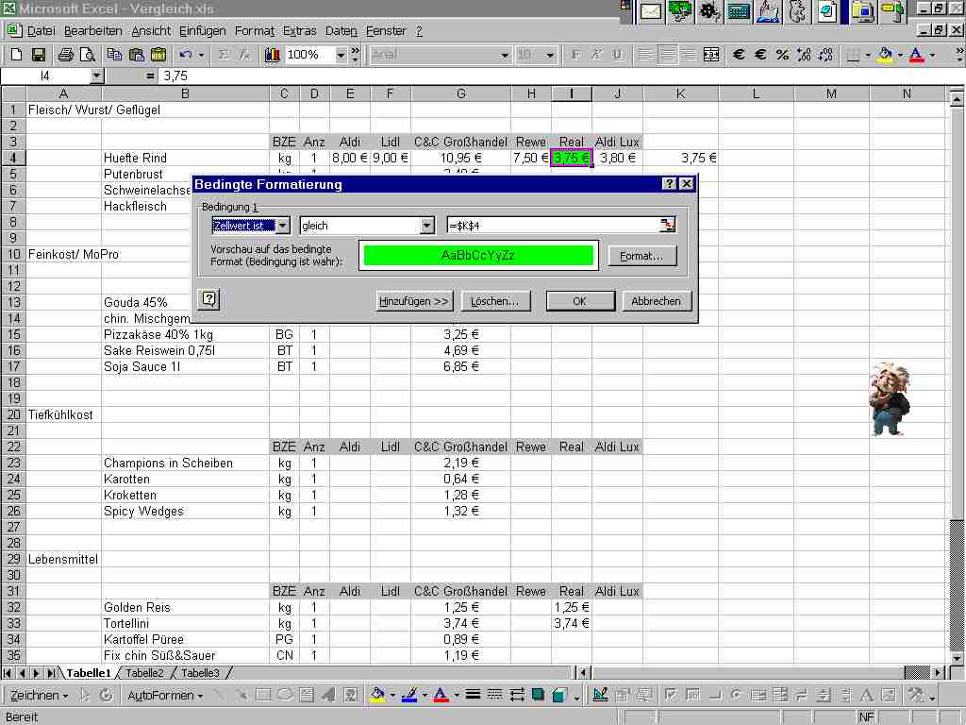966x725 pixels.
Task: Click the Undo arrow icon
Action: click(x=186, y=55)
